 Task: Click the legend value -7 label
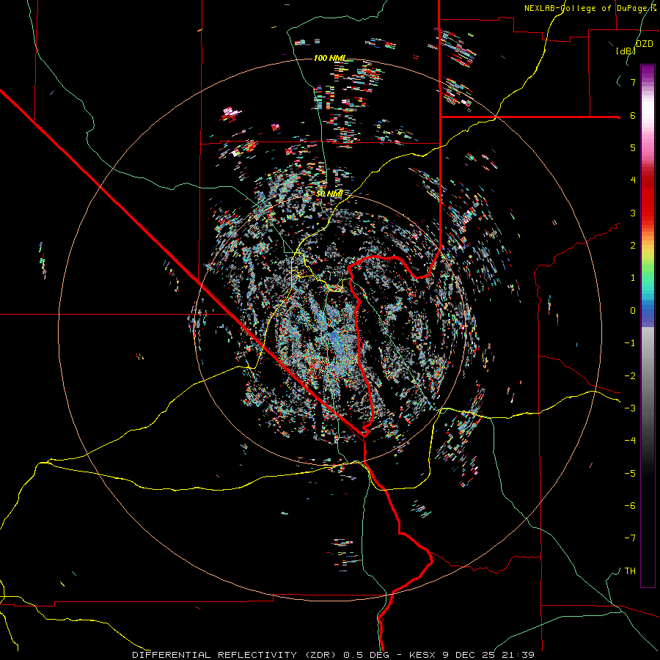click(630, 538)
